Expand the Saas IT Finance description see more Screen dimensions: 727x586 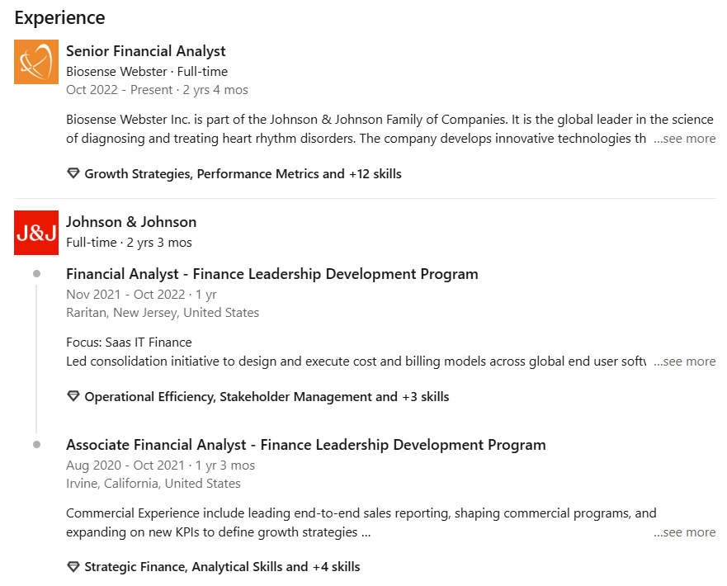coord(684,362)
